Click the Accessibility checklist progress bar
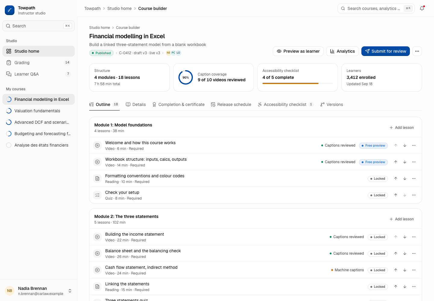This screenshot has height=301, width=434. [x=297, y=83]
